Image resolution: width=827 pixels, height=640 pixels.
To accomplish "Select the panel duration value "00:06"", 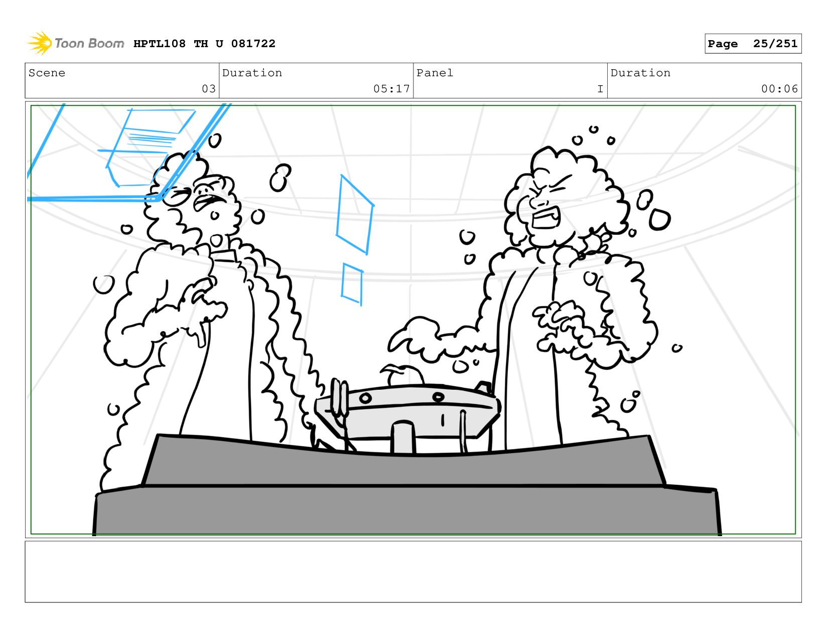I will point(779,89).
